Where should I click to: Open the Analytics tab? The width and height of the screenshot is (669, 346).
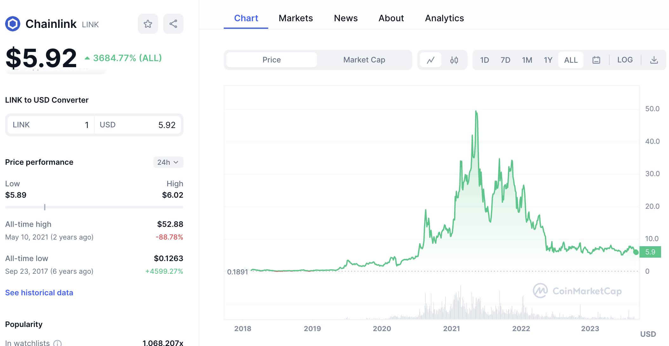click(x=444, y=18)
